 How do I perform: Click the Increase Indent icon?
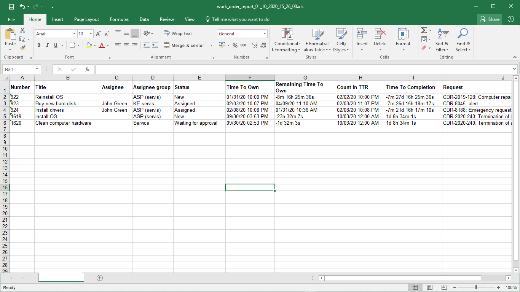155,45
